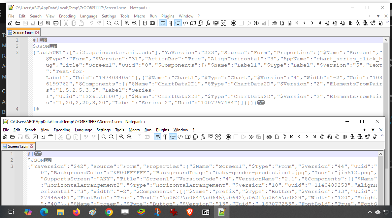Click Zoom in icon in lower window
This screenshot has height=218, width=392.
pyautogui.click(x=122, y=137)
